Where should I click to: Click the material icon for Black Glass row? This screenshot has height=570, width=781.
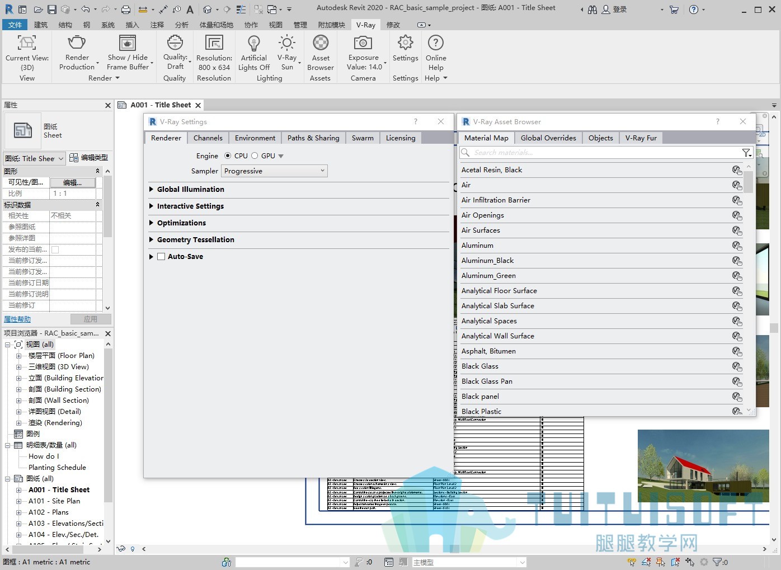tap(737, 366)
